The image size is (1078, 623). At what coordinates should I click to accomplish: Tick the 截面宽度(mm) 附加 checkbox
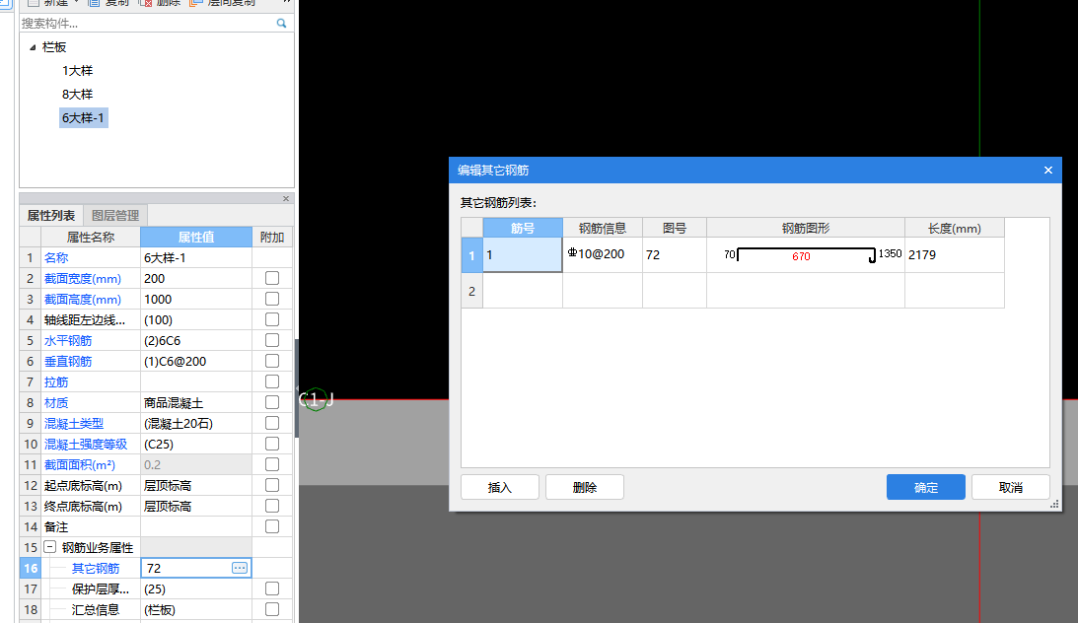click(x=272, y=278)
